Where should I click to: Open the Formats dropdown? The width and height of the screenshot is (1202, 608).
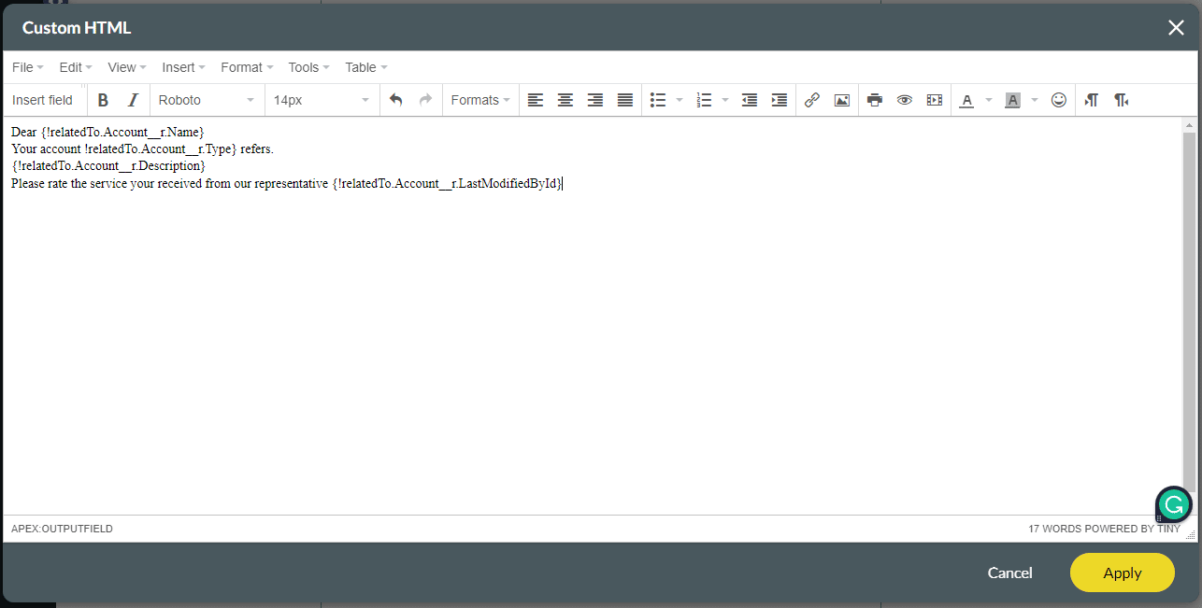pyautogui.click(x=480, y=100)
